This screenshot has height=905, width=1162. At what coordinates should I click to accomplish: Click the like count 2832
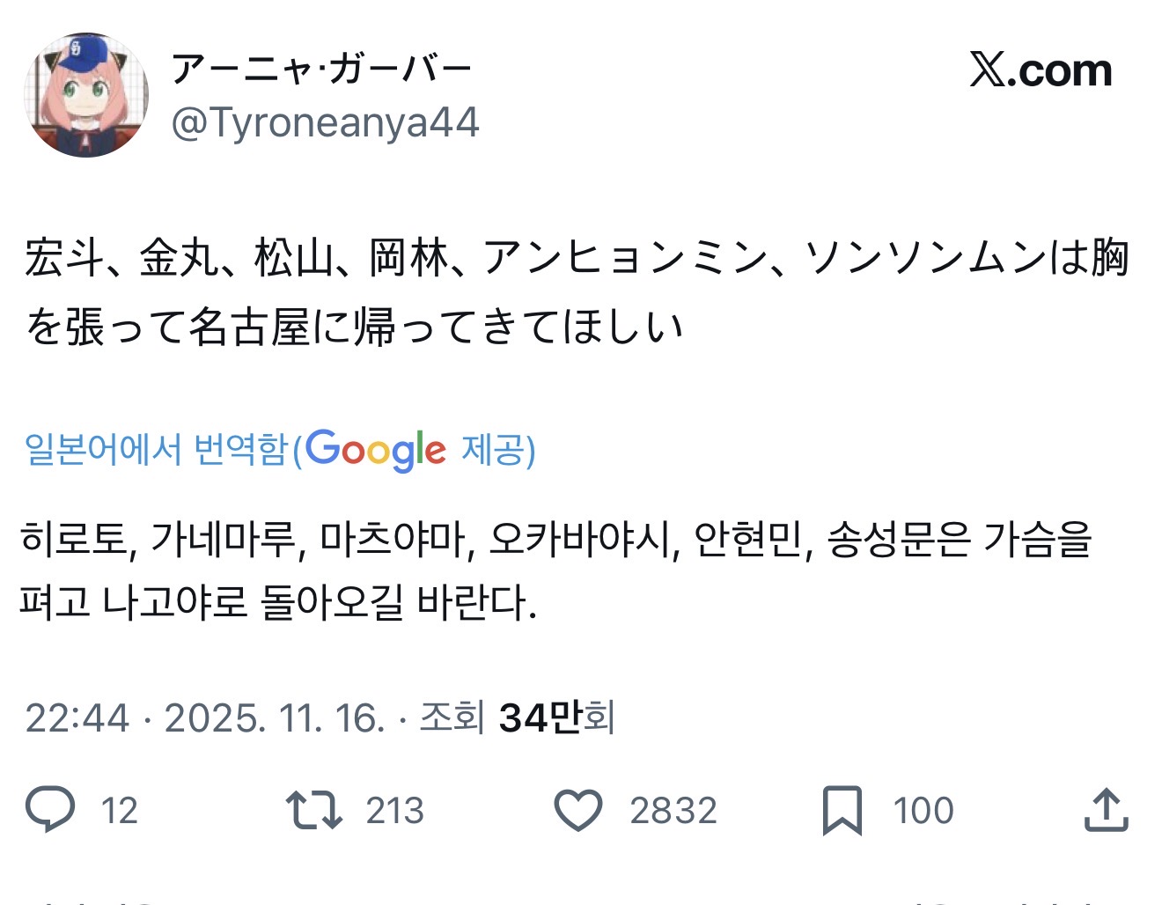[x=673, y=811]
